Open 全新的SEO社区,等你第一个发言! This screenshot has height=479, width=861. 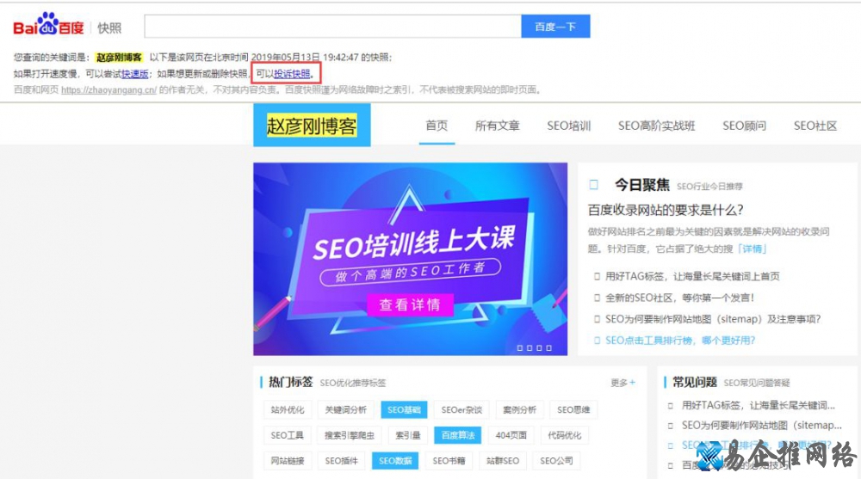click(x=680, y=298)
